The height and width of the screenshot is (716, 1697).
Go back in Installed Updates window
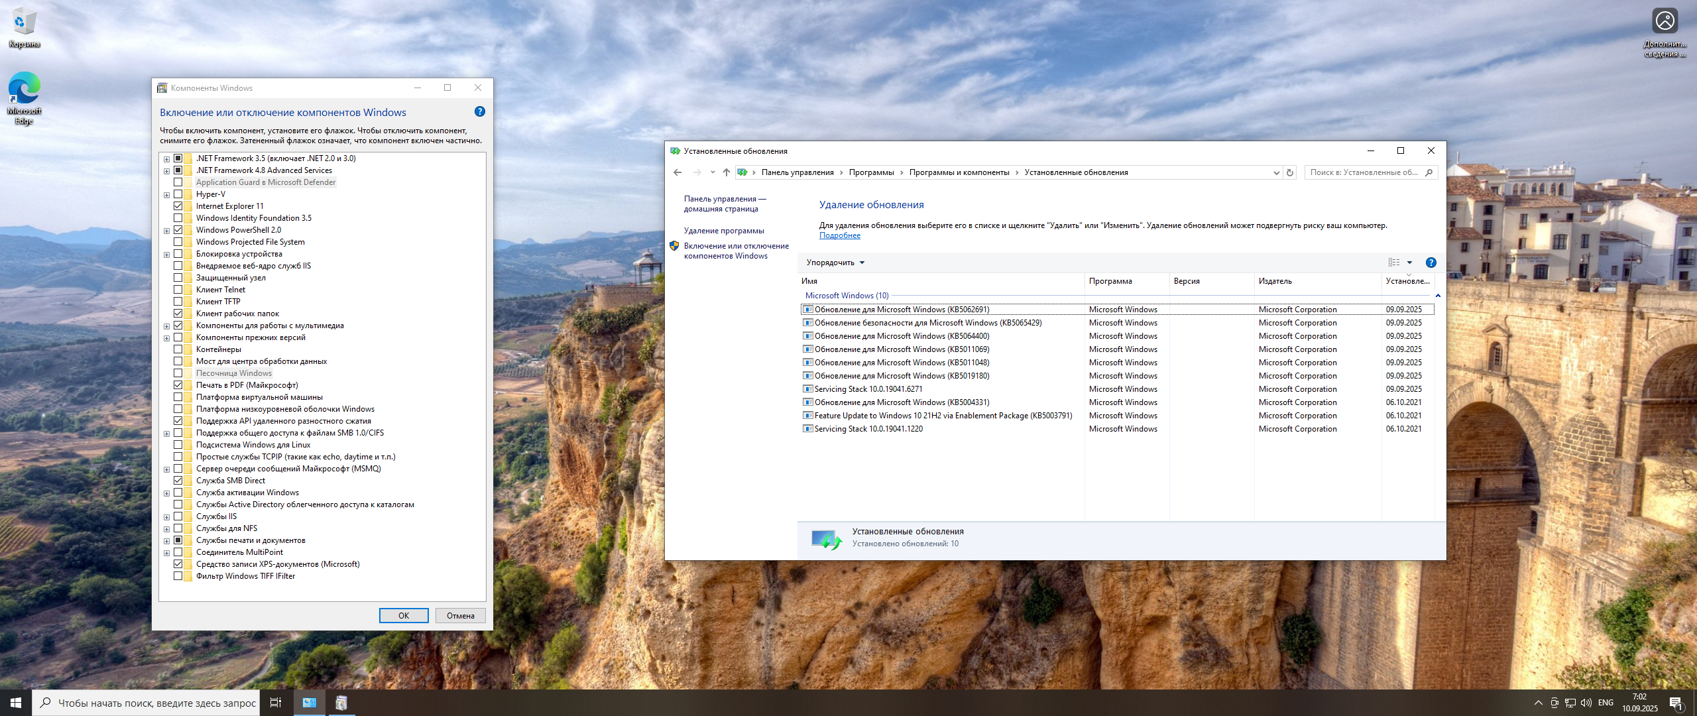[x=677, y=172]
